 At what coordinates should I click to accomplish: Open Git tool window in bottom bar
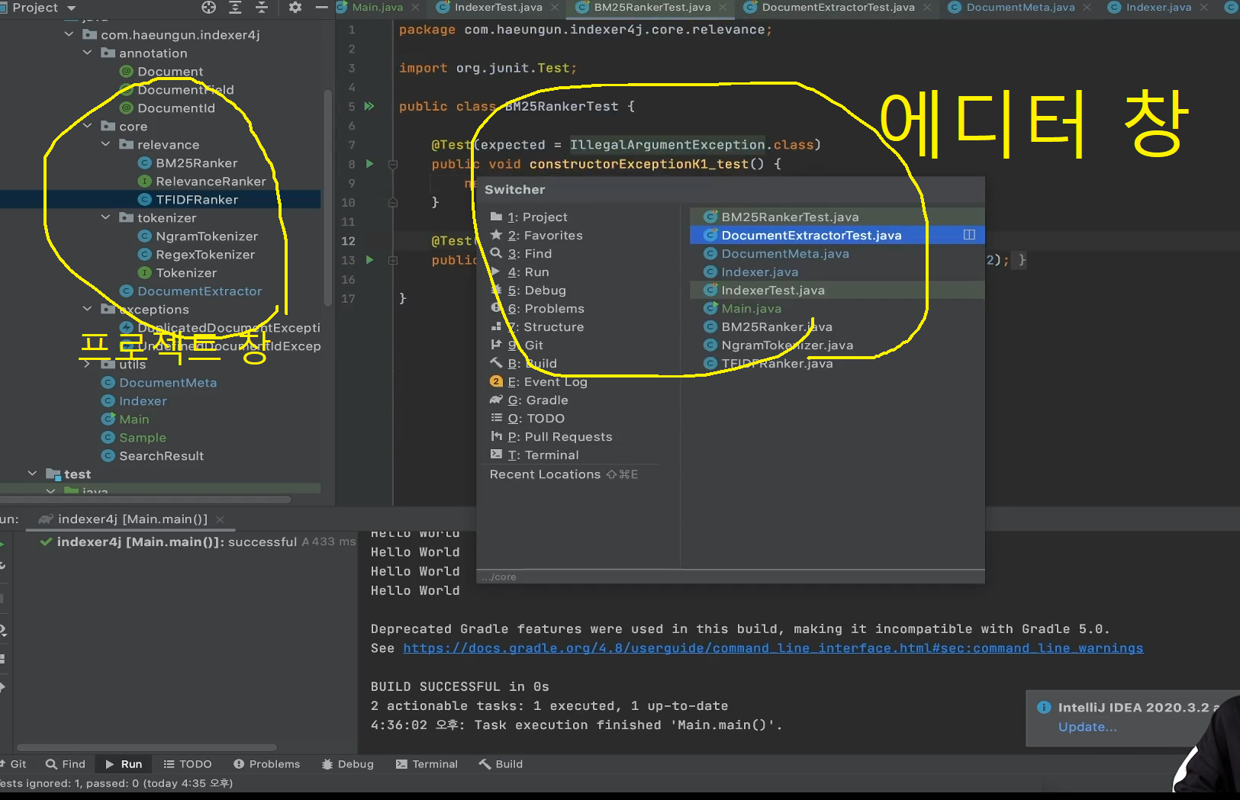pyautogui.click(x=14, y=764)
